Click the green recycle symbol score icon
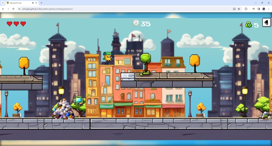272x146 pixels. [248, 25]
